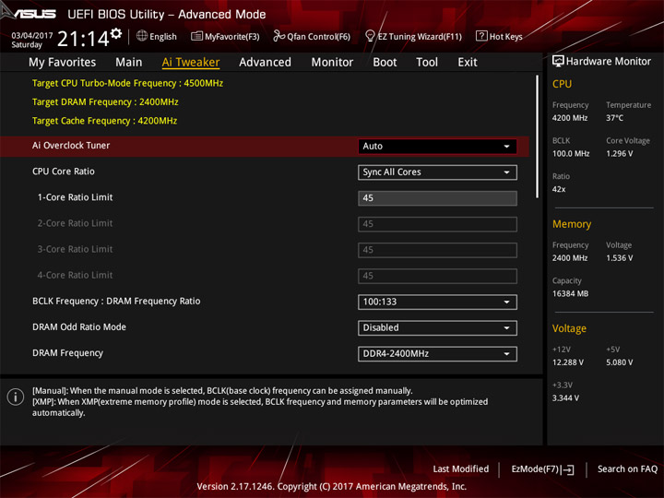Click Search on FAQ
This screenshot has height=498, width=664.
(x=627, y=469)
